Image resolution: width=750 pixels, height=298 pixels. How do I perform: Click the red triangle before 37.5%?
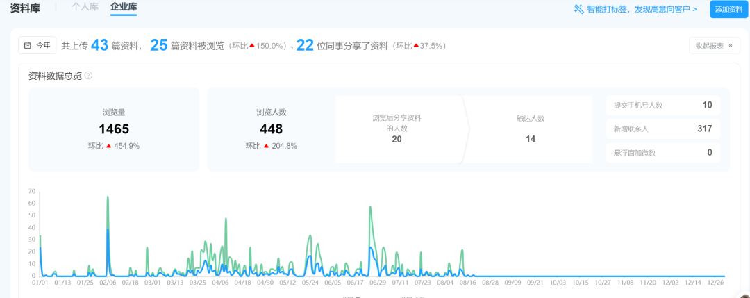tap(416, 46)
